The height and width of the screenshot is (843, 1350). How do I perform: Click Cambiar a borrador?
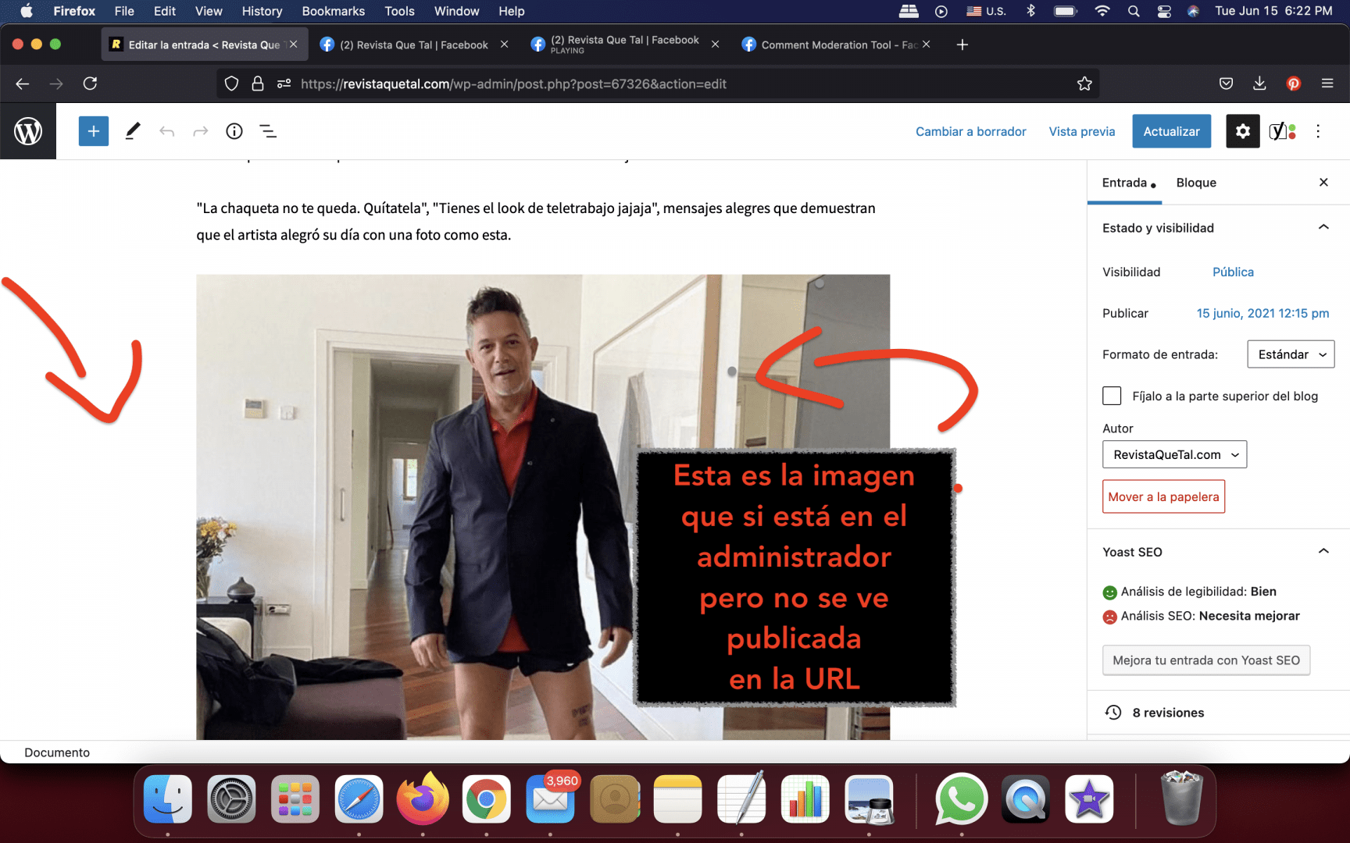[x=970, y=131]
